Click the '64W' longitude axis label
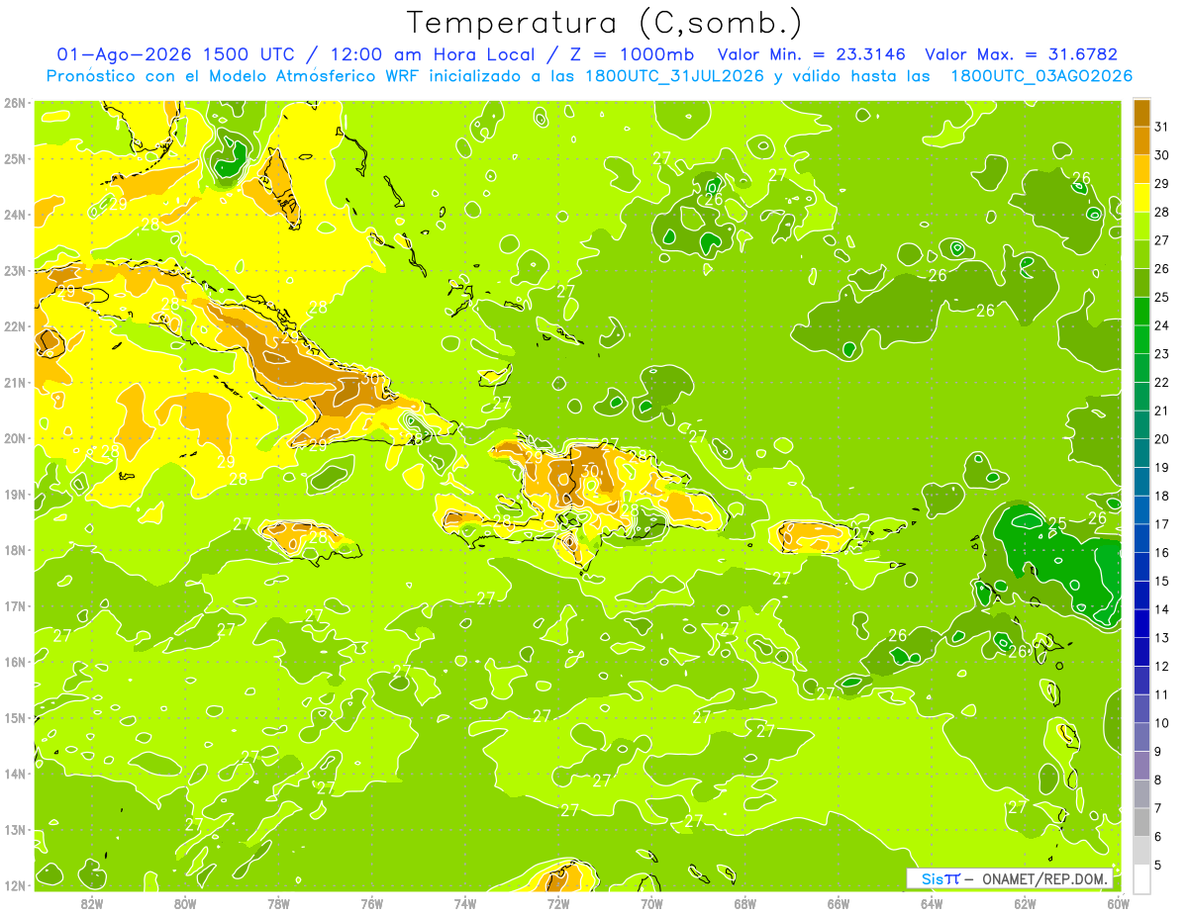Screen dimensions: 1188x917 pyautogui.click(x=932, y=903)
